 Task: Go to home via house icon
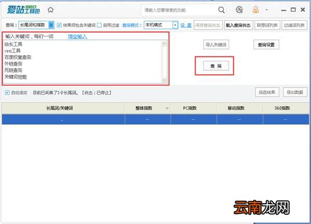(x=50, y=9)
